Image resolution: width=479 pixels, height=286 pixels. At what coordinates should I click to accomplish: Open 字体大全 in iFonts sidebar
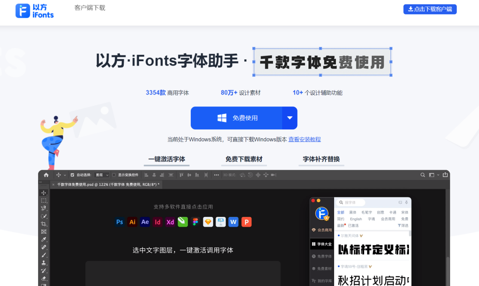pos(322,244)
